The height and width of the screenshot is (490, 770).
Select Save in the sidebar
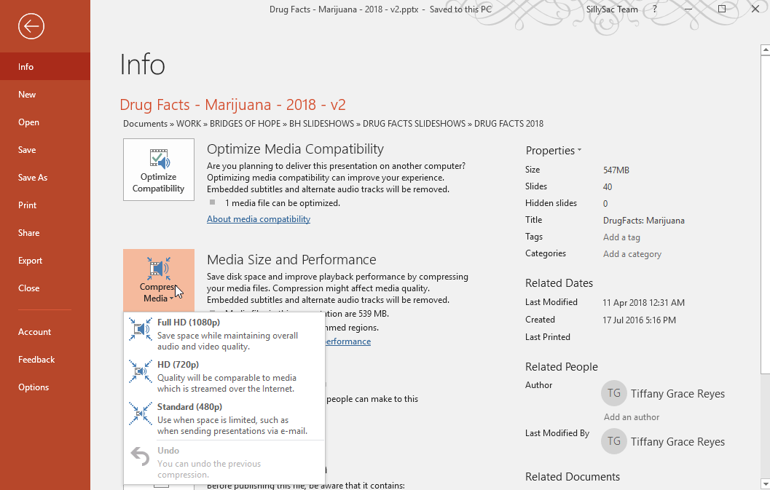[x=45, y=150]
